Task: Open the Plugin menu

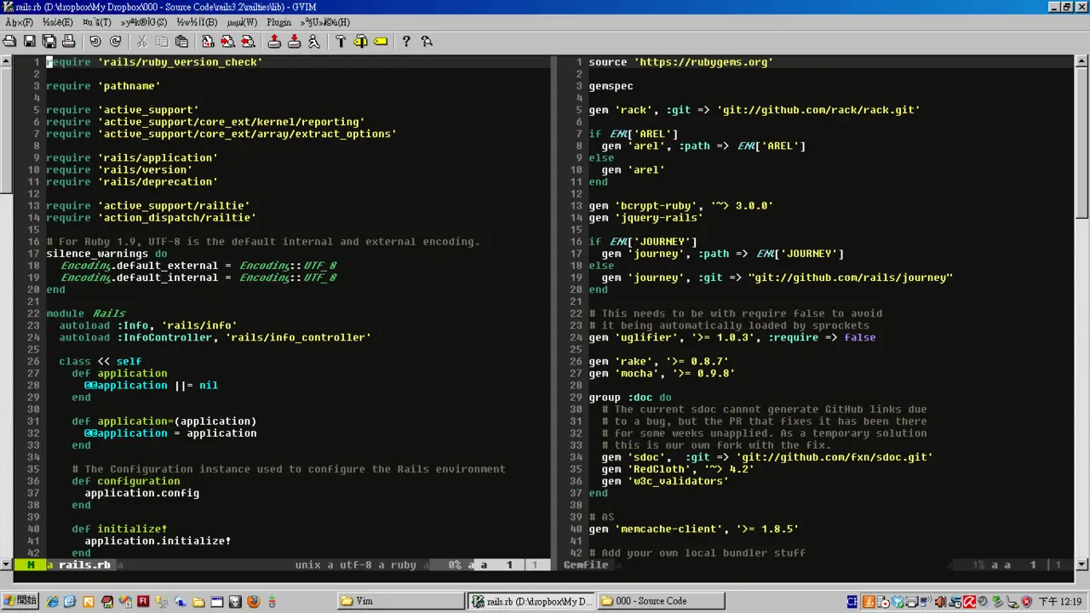Action: (278, 22)
